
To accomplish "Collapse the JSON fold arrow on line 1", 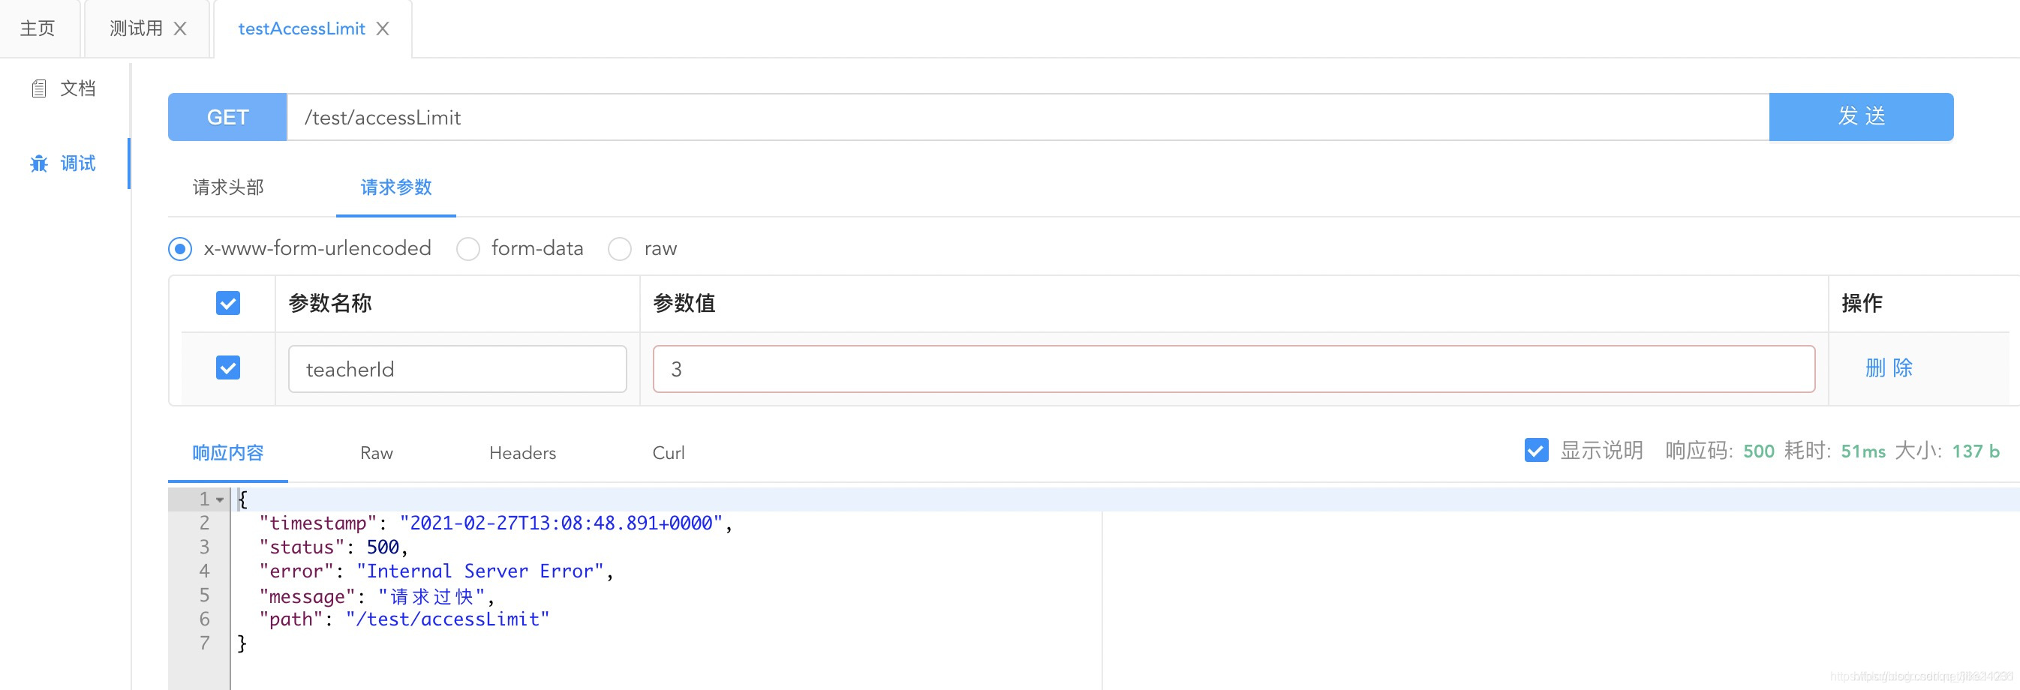I will [x=221, y=499].
